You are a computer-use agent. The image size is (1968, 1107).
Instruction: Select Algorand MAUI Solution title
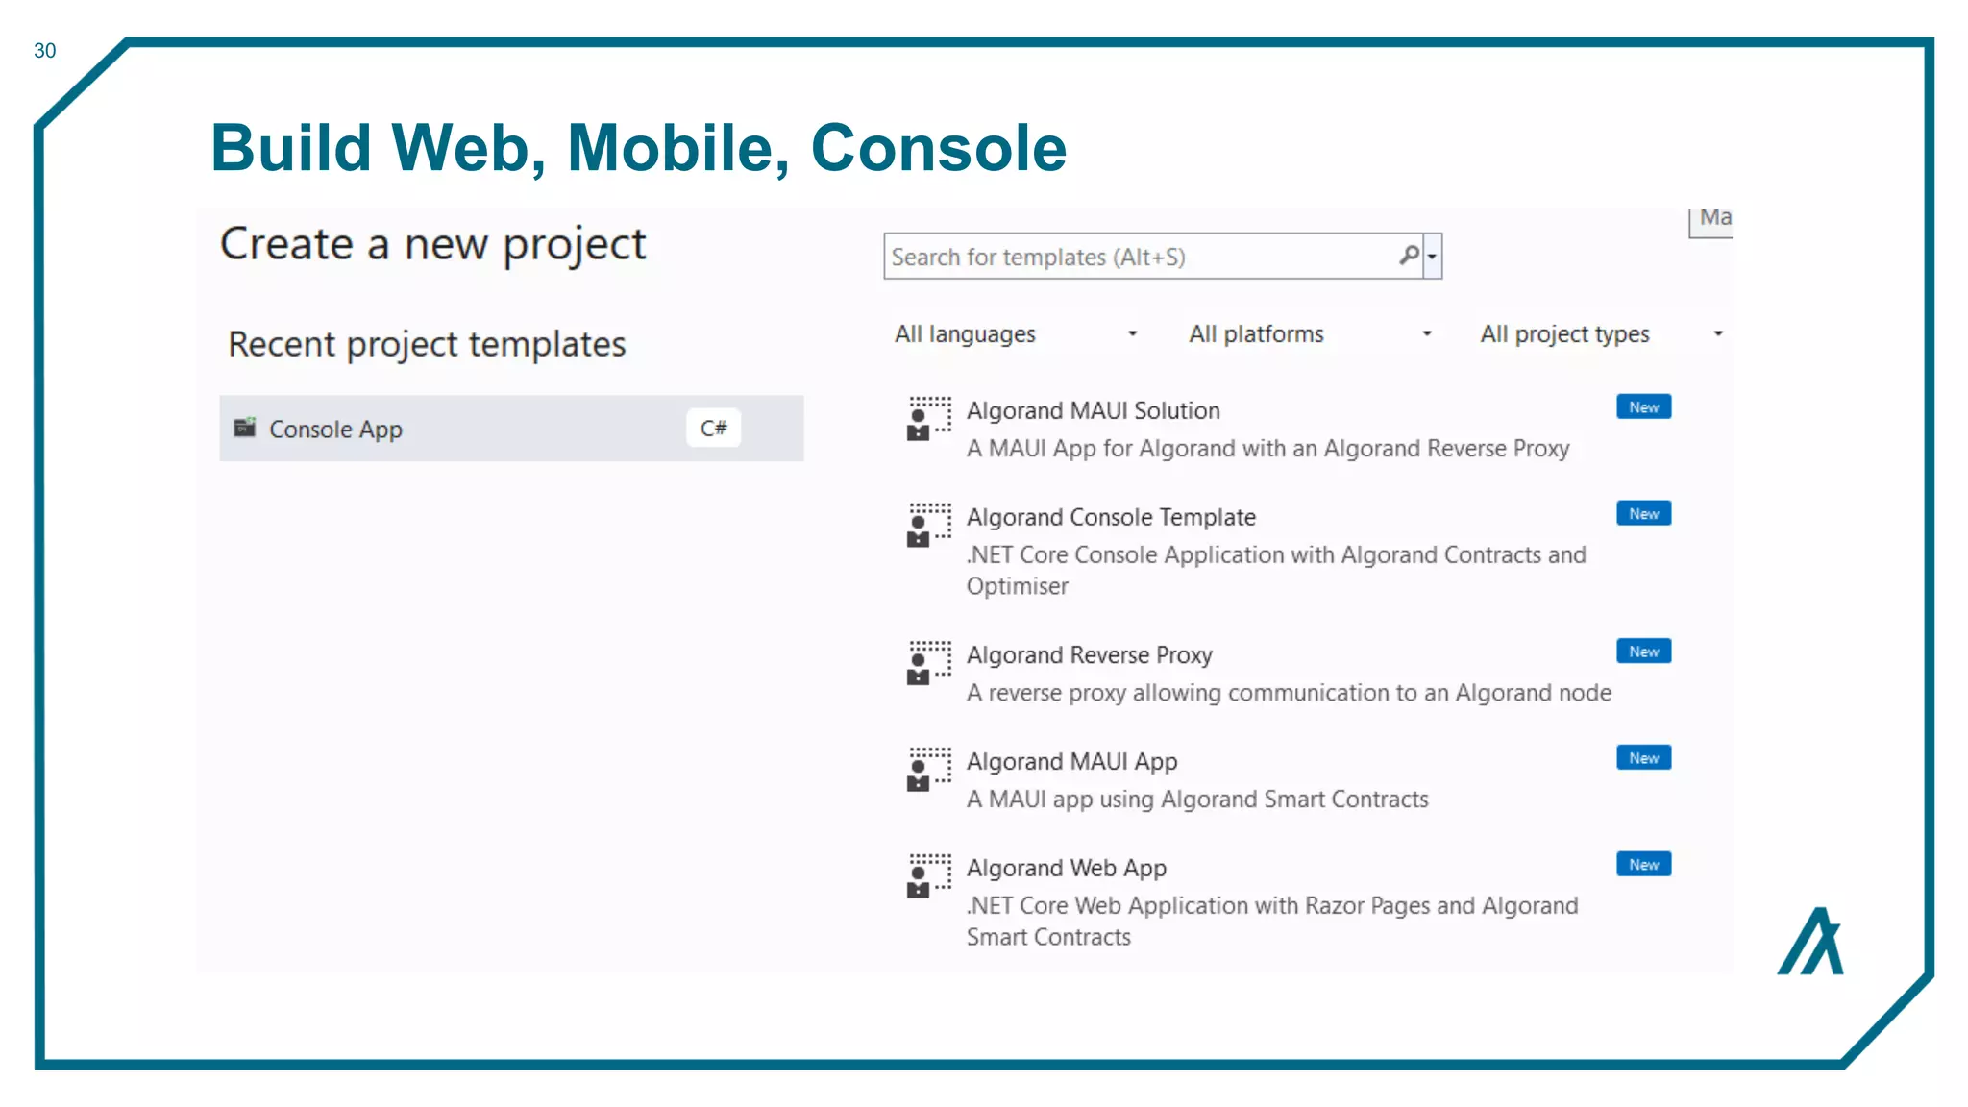[1093, 411]
